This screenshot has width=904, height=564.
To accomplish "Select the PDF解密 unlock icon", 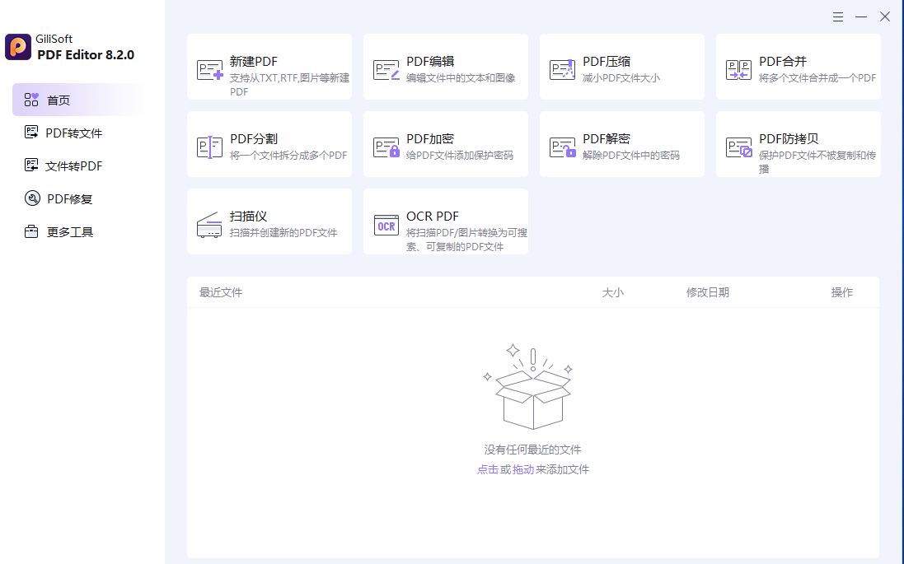I will [563, 147].
